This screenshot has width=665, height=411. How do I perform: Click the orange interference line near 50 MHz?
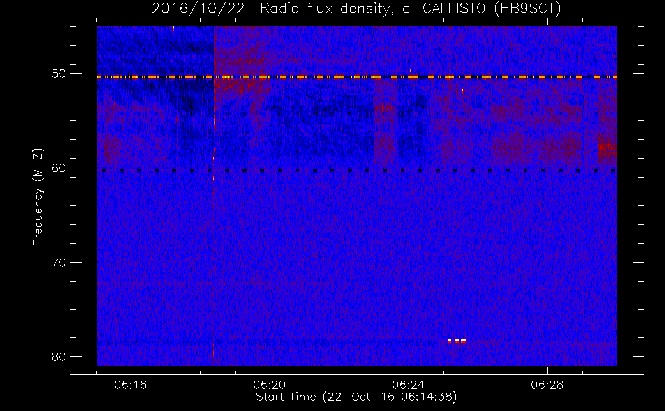[357, 77]
